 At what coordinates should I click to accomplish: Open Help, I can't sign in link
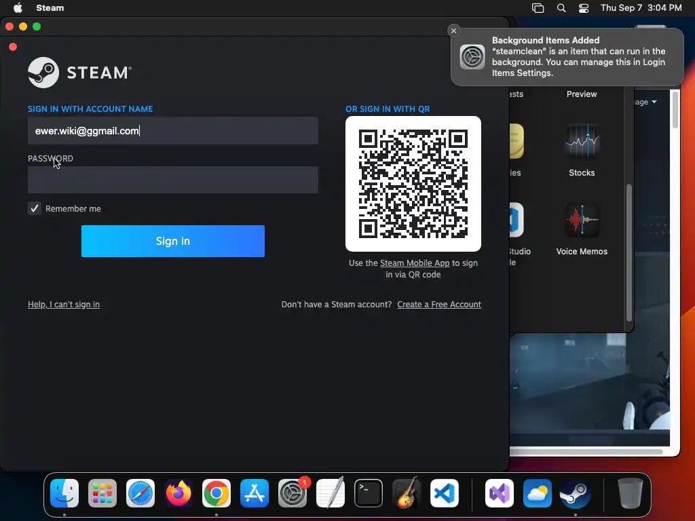point(64,305)
